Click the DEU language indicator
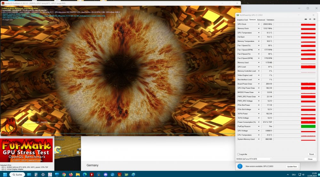The image size is (320, 177). pyautogui.click(x=294, y=174)
